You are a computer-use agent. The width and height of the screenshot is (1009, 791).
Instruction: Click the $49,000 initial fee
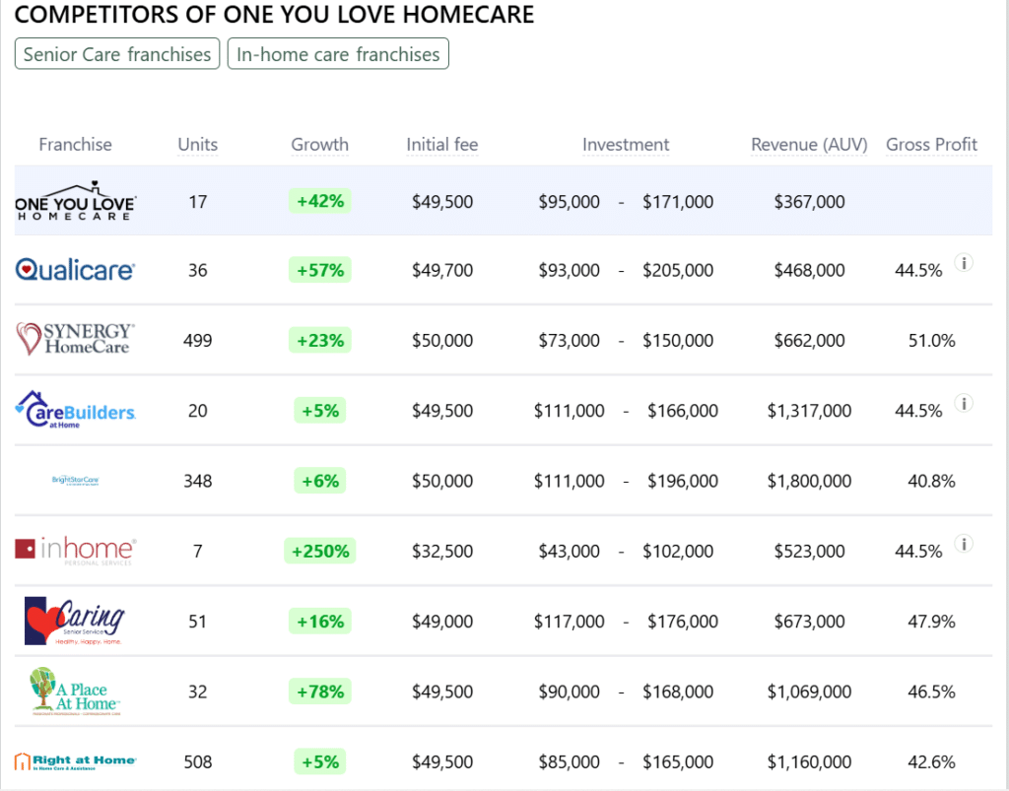pyautogui.click(x=442, y=622)
